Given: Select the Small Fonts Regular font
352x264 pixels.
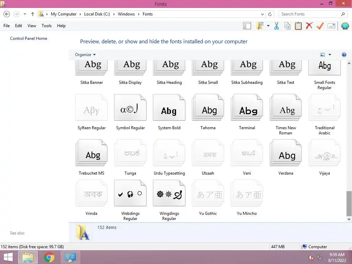Looking at the screenshot, I should click(324, 74).
